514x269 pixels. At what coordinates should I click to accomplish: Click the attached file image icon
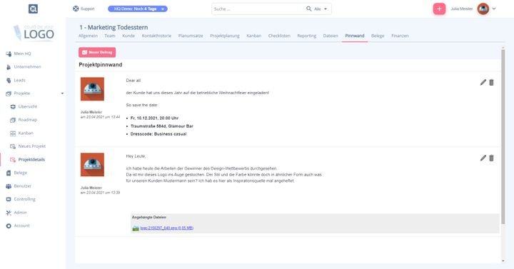136,228
